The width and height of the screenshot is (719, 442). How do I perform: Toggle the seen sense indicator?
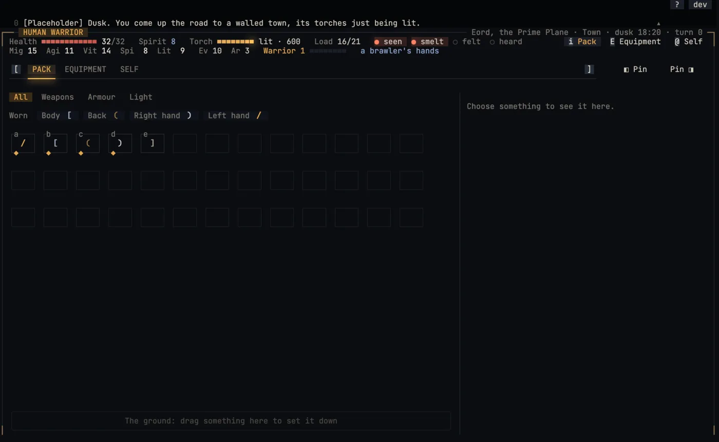click(388, 42)
